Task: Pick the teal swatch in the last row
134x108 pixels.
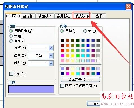Action: point(93,74)
